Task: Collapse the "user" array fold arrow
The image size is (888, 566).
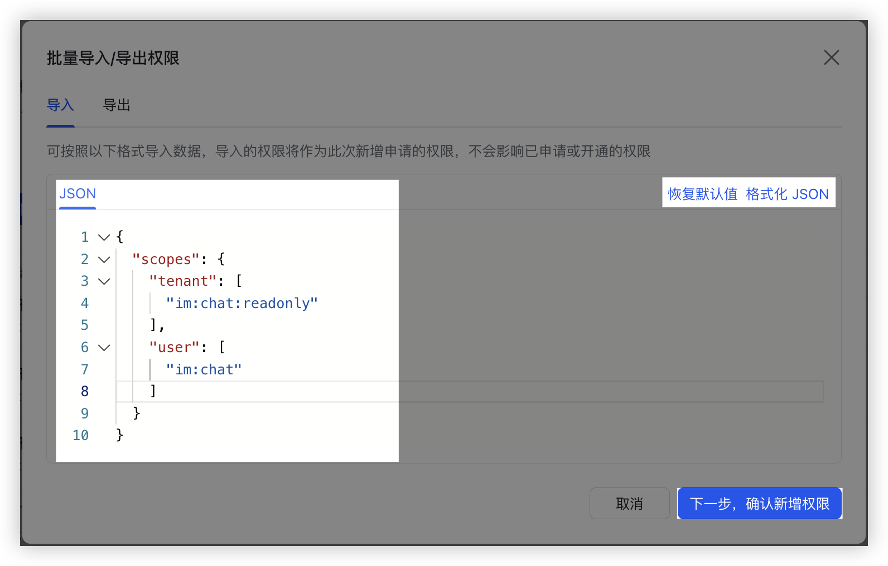Action: 104,348
